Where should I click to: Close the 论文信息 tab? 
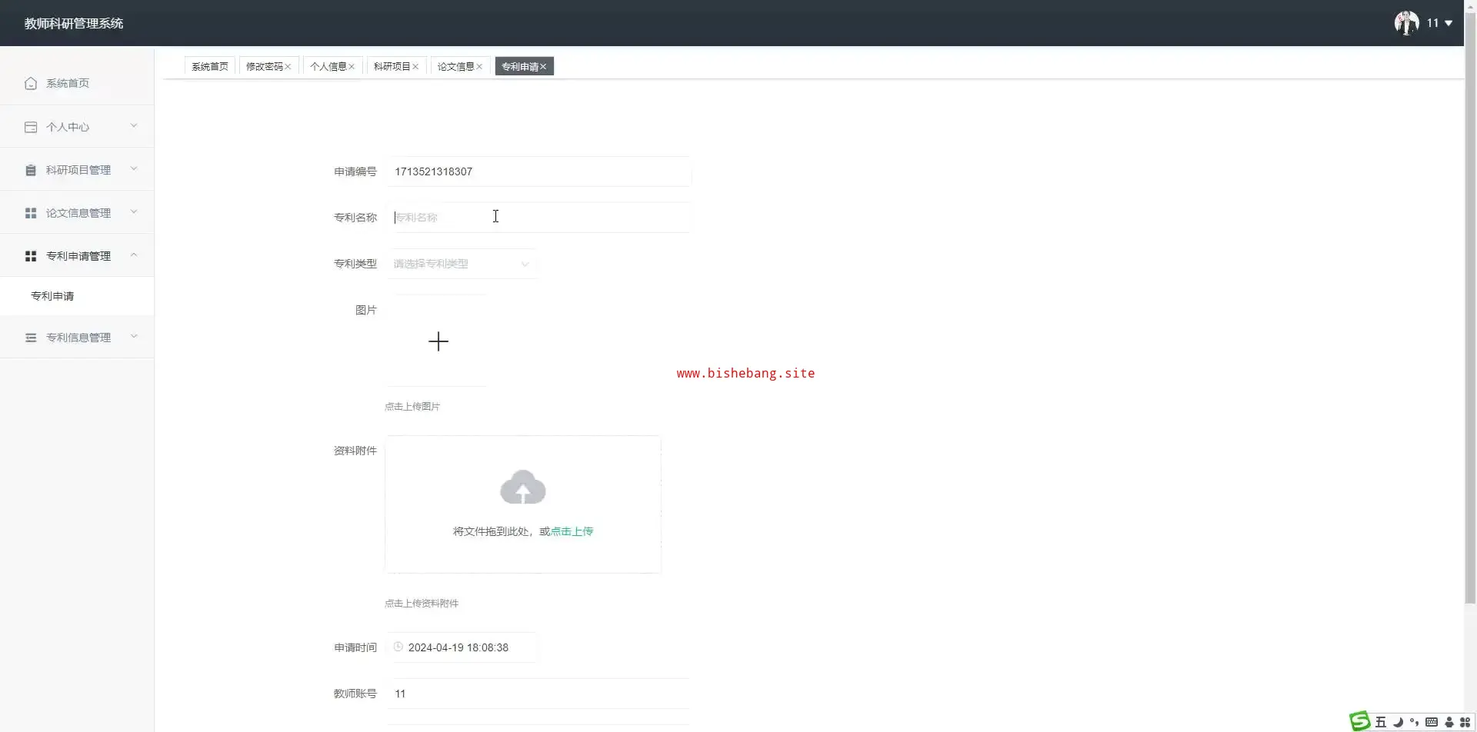(x=480, y=67)
